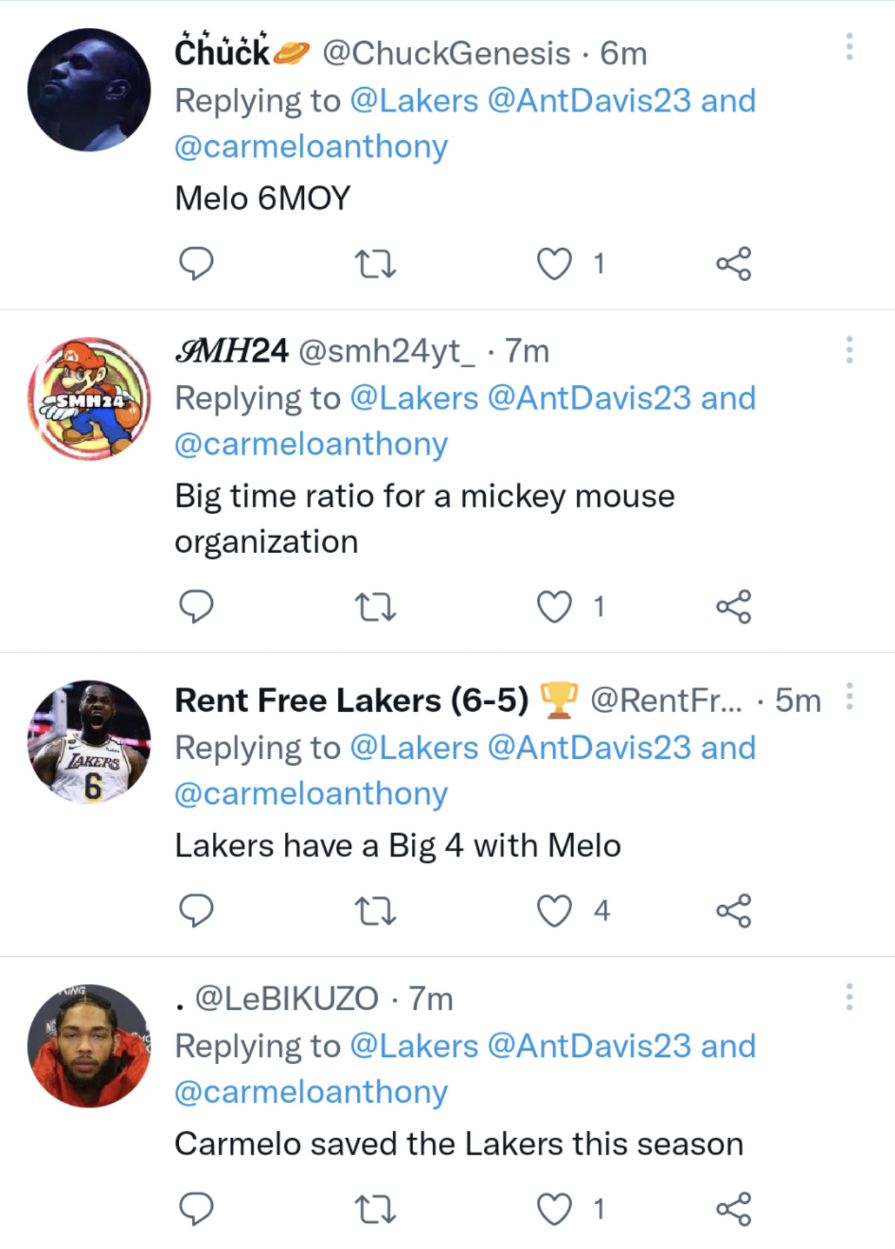
Task: Click the reply icon on Chuck's tweet
Action: coord(196,263)
